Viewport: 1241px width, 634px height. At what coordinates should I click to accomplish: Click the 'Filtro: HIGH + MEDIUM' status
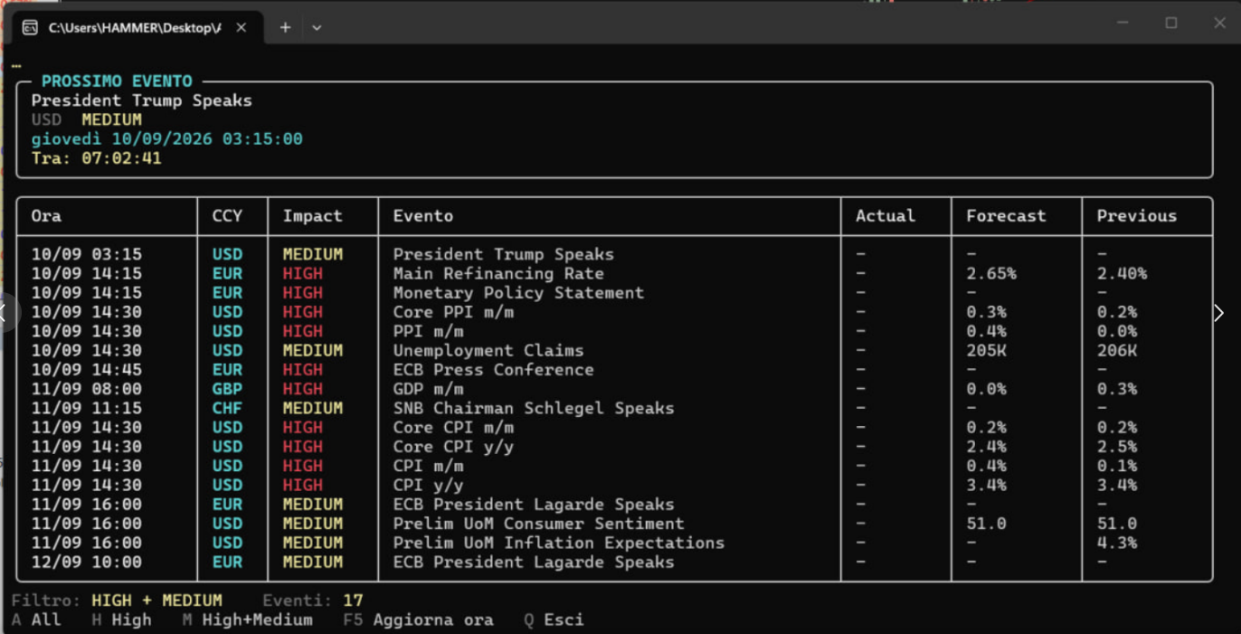coord(117,601)
